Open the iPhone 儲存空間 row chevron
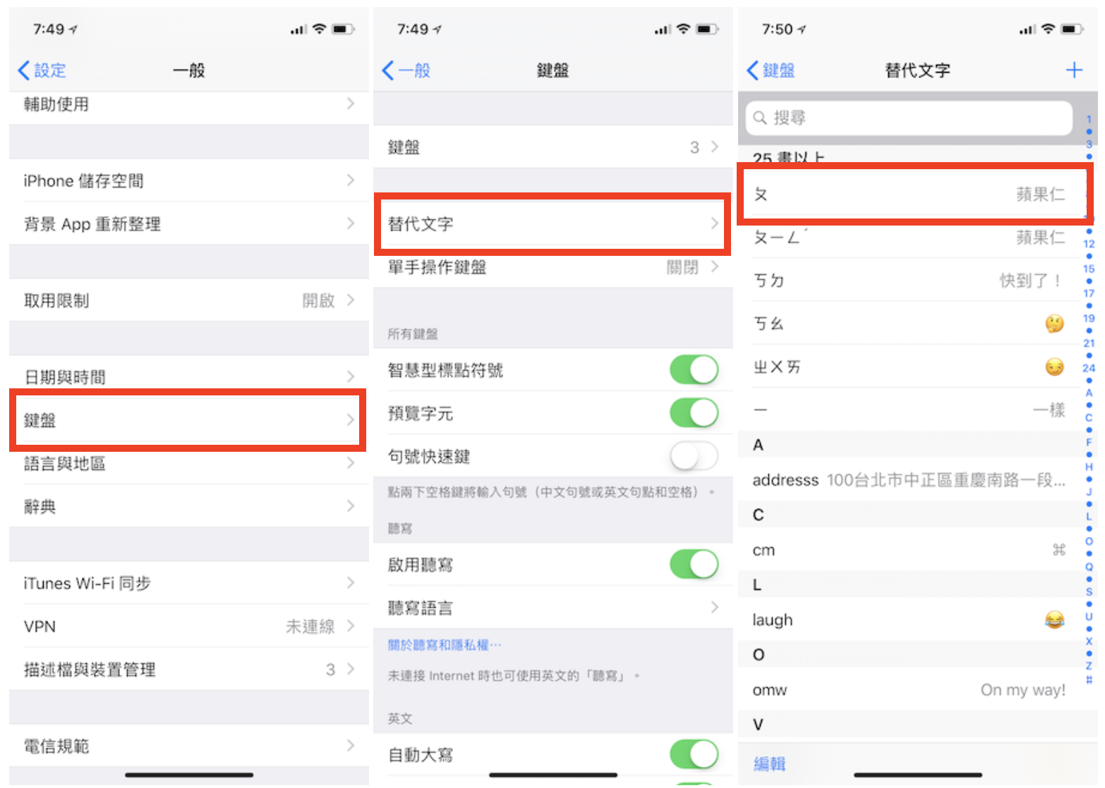Viewport: 1105px width, 788px height. click(351, 181)
